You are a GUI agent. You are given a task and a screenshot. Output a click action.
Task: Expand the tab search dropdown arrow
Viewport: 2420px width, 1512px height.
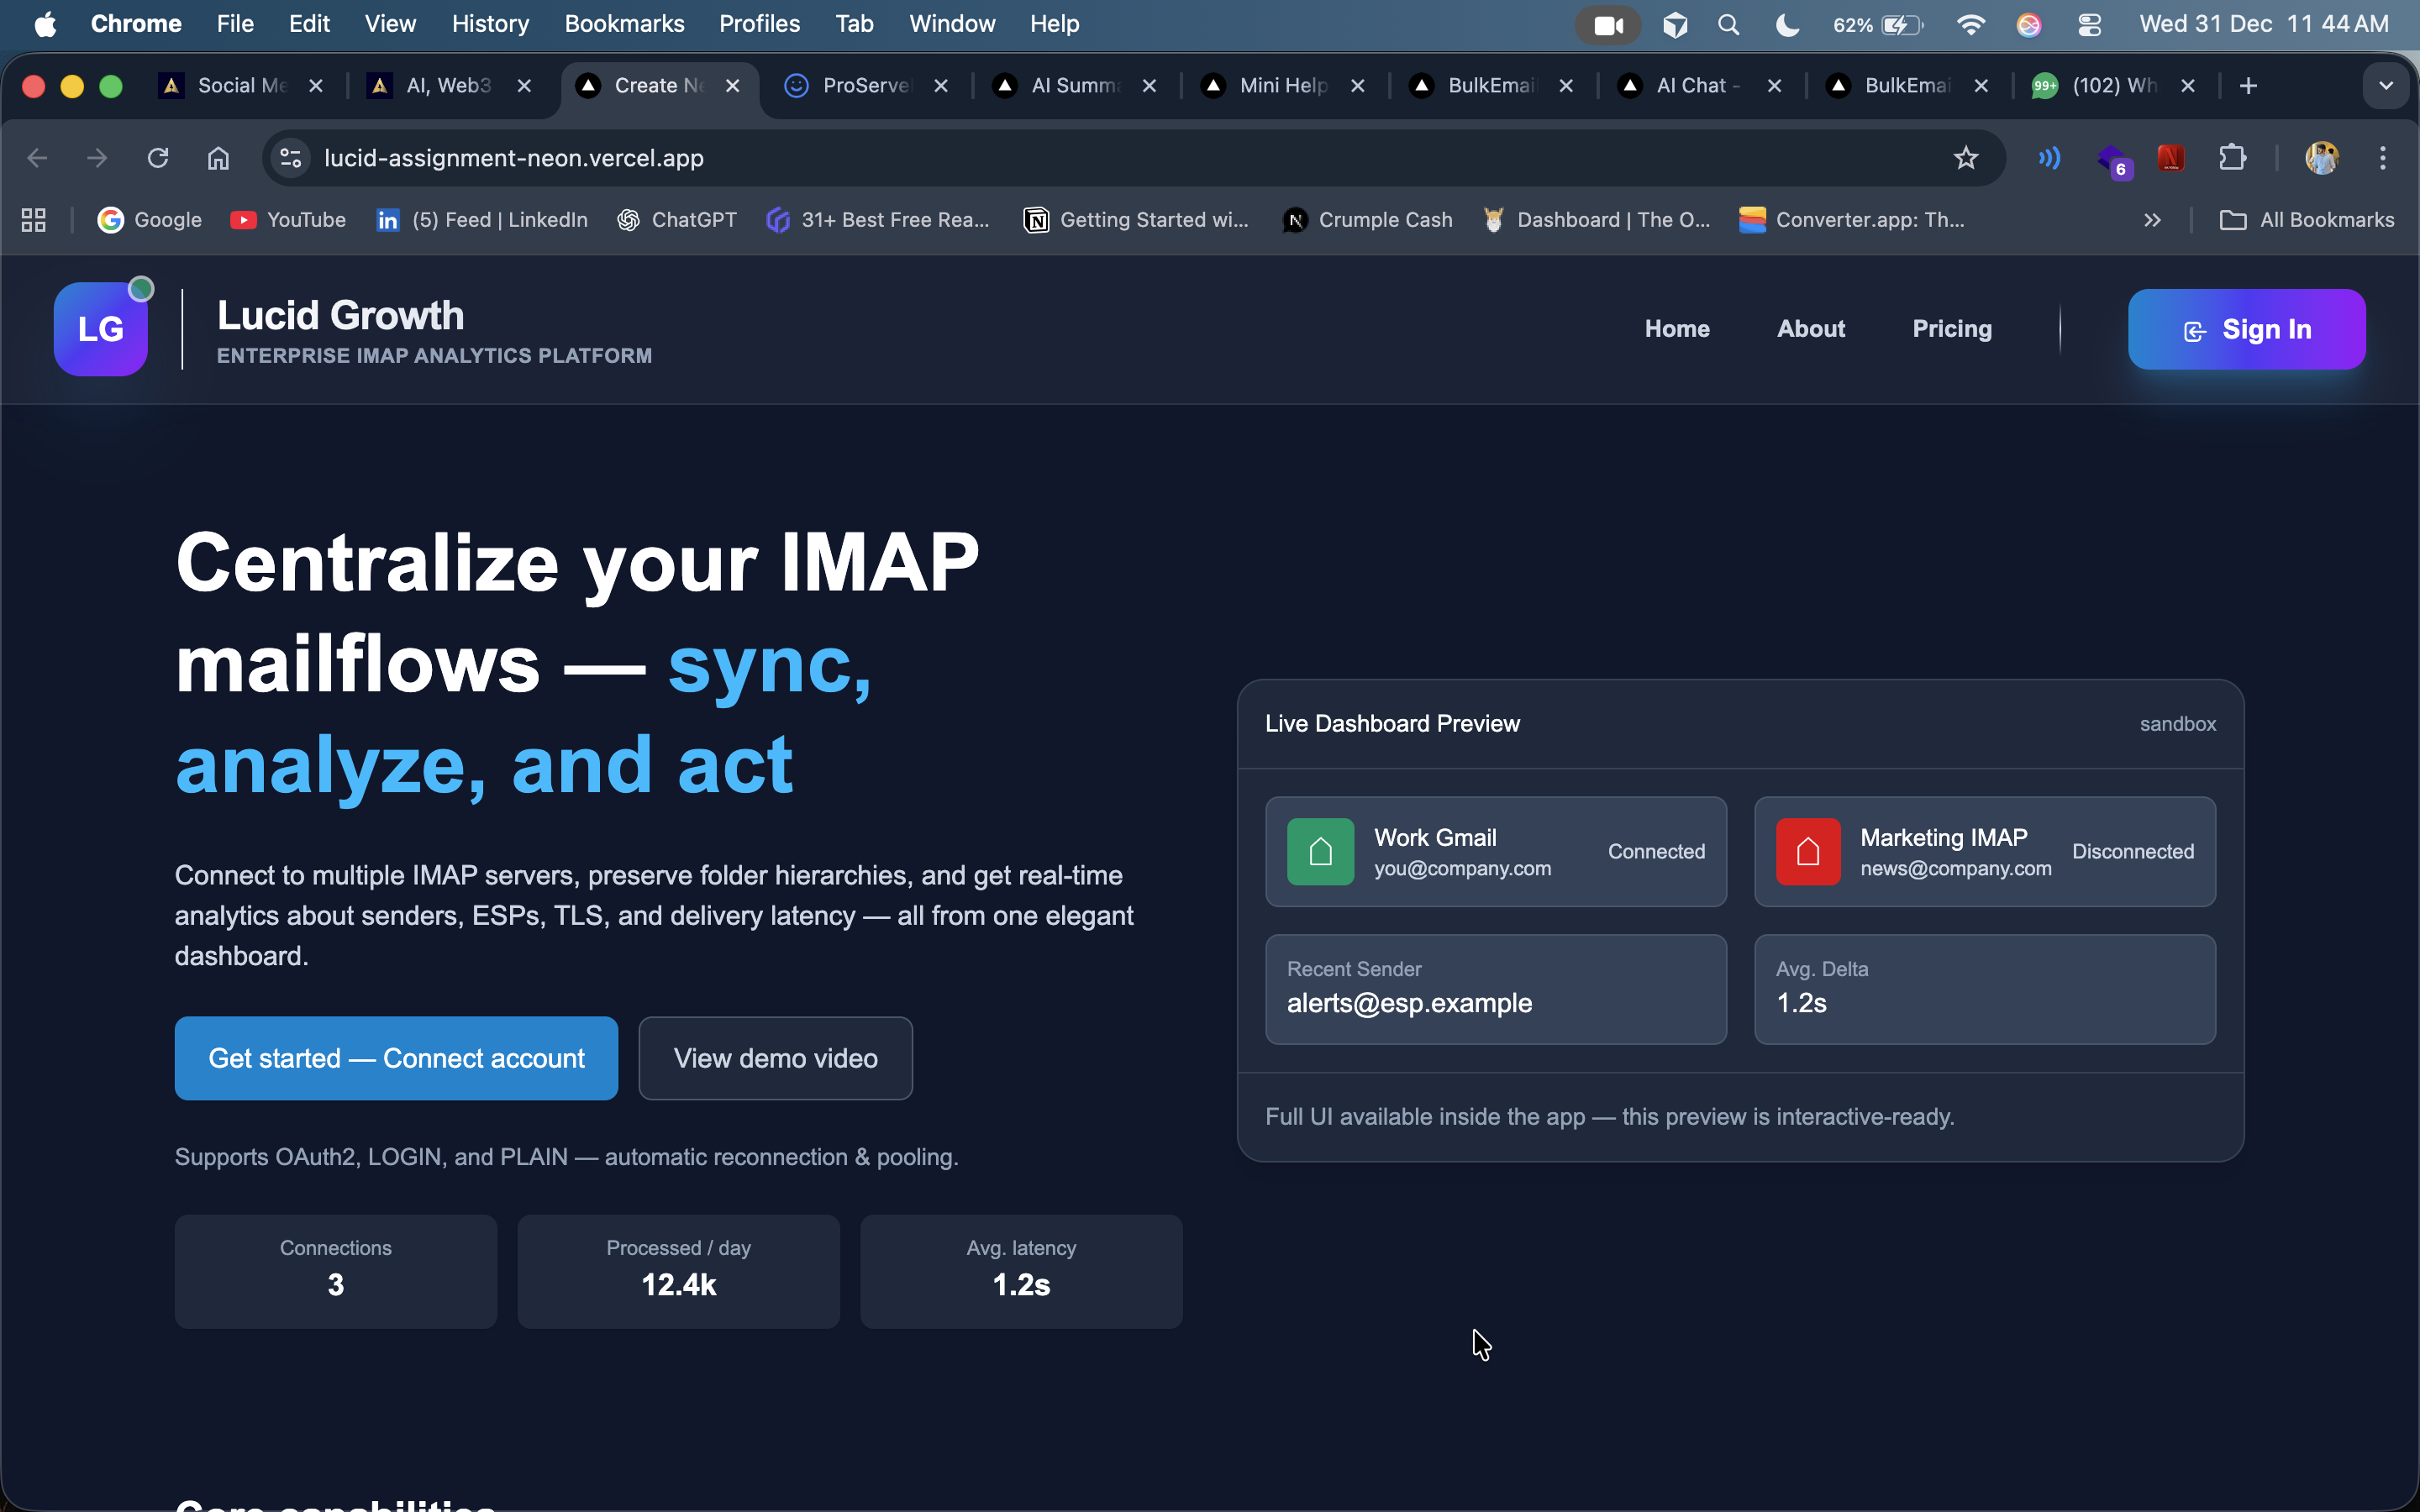[x=2386, y=86]
